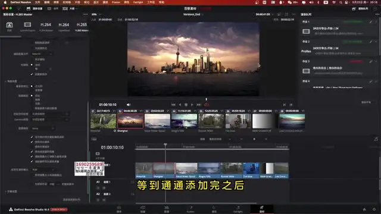Open the Tape toolbar button
This screenshot has width=381, height=214.
click(x=53, y=8)
